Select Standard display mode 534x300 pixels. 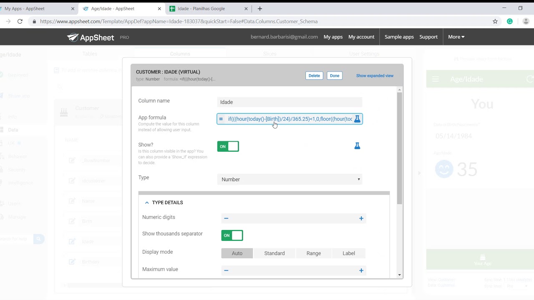pos(275,253)
